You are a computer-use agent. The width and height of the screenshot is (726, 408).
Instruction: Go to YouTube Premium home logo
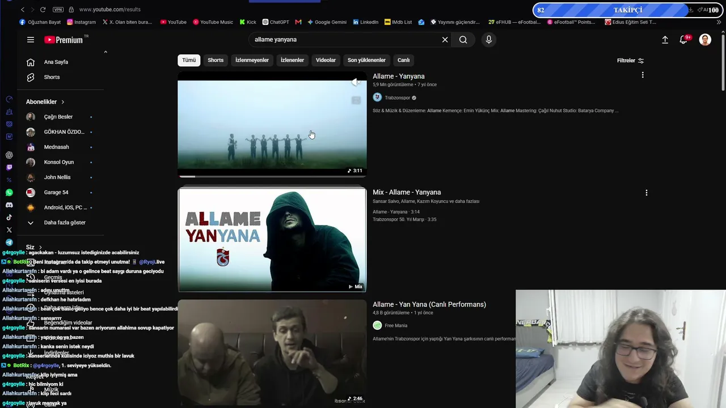(64, 40)
